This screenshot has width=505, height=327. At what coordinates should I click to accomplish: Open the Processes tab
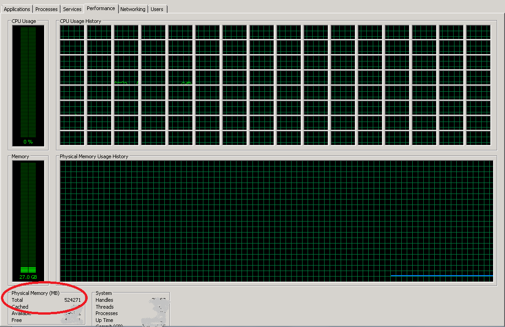tap(46, 9)
